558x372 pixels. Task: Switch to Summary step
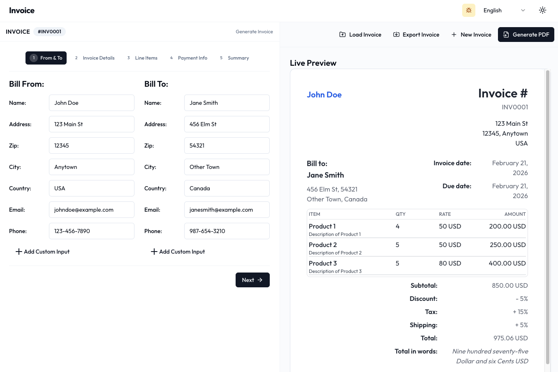click(234, 58)
